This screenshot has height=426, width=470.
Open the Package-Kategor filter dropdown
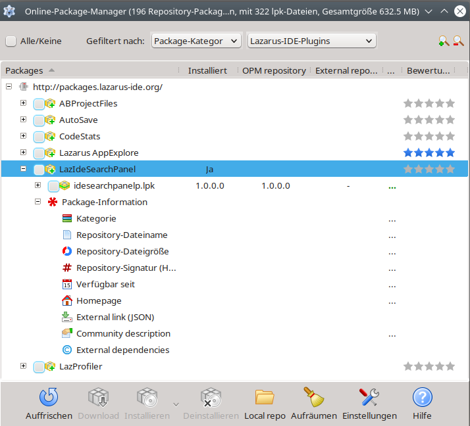[x=196, y=41]
